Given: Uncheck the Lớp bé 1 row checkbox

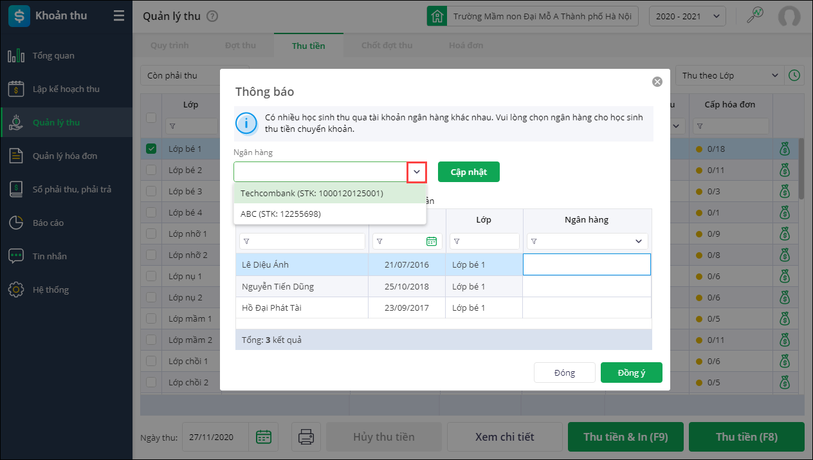Looking at the screenshot, I should (x=151, y=149).
